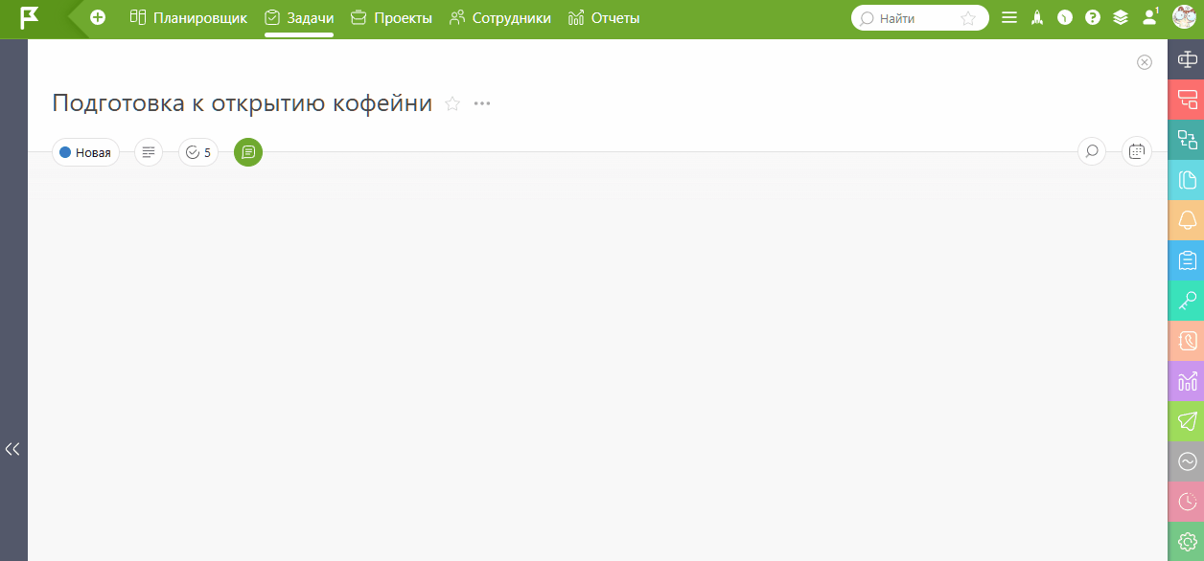Open help via the question mark icon

point(1092,18)
